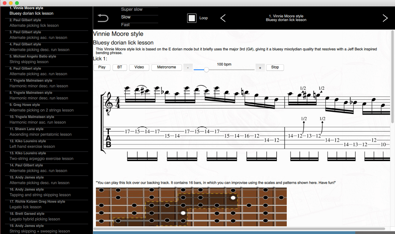Screen dimensions: 395x234
Task: Select the Fast speed option
Action: coord(139,25)
